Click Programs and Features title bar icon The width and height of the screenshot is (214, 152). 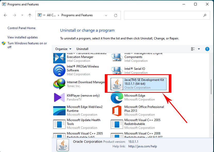point(4,4)
